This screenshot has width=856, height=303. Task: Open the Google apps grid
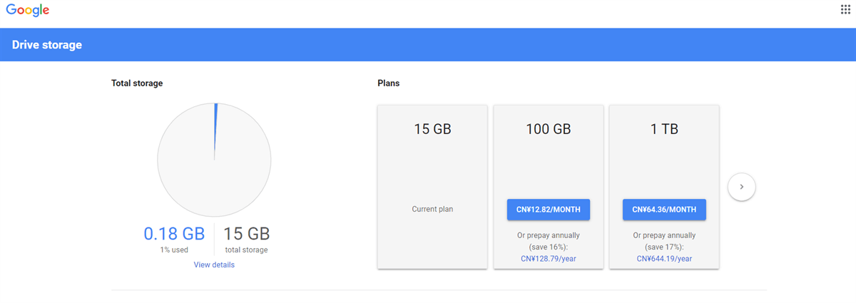click(x=845, y=9)
